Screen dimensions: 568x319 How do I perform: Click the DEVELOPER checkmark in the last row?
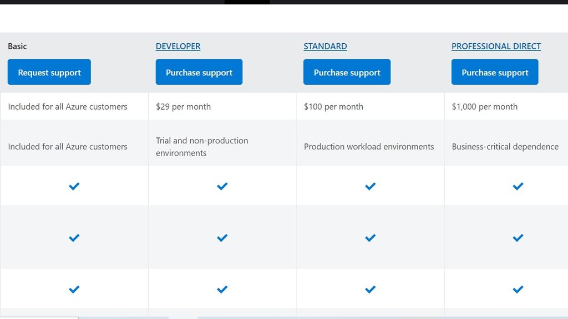(x=222, y=289)
